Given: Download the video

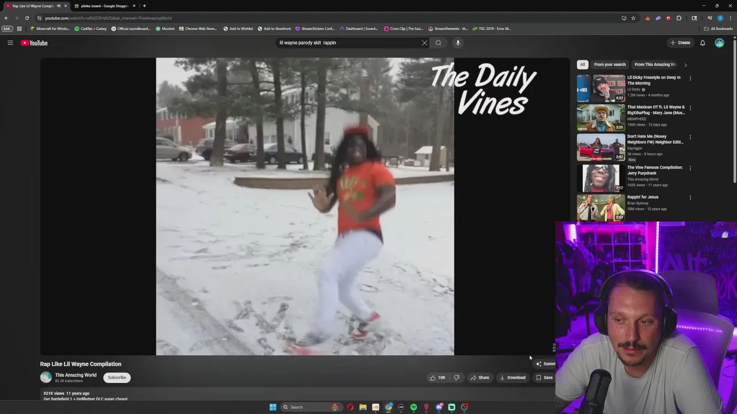Looking at the screenshot, I should (512, 378).
